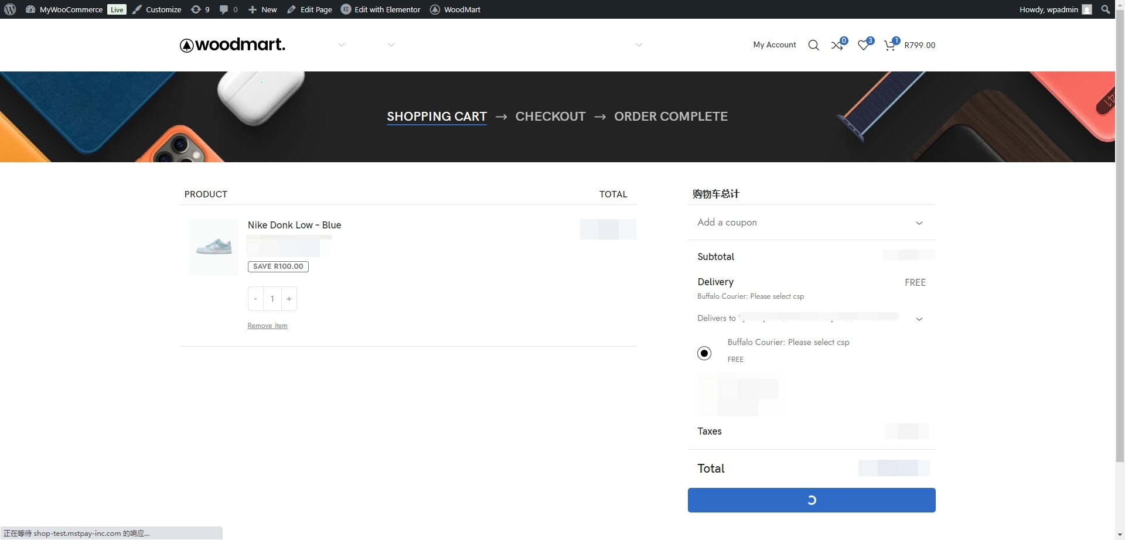Click the Subtotal label
The image size is (1125, 540).
pos(715,257)
